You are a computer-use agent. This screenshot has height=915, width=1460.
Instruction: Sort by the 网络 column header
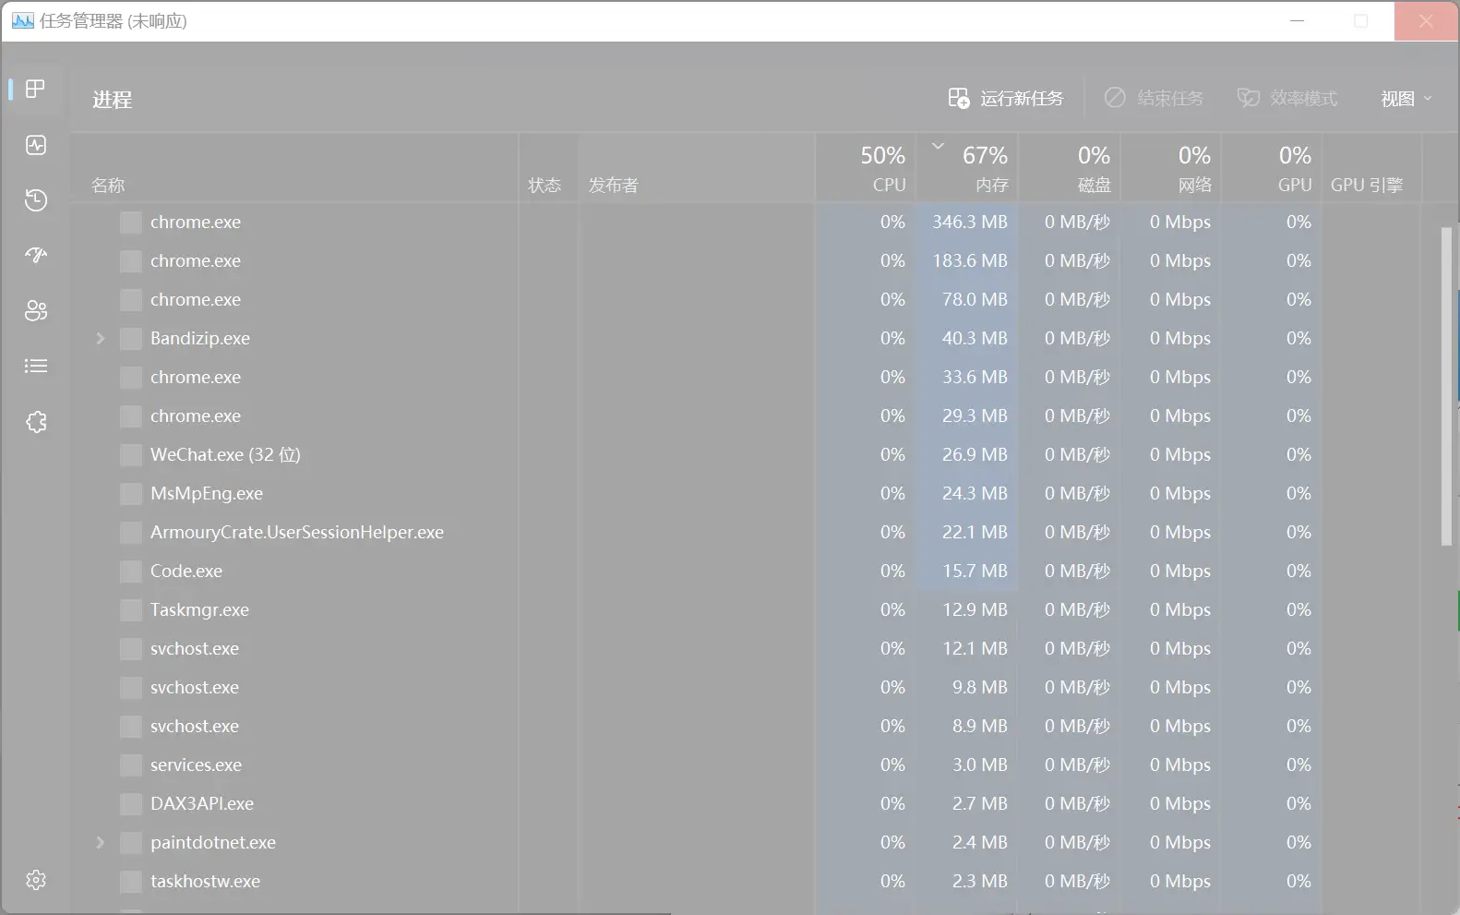point(1171,168)
